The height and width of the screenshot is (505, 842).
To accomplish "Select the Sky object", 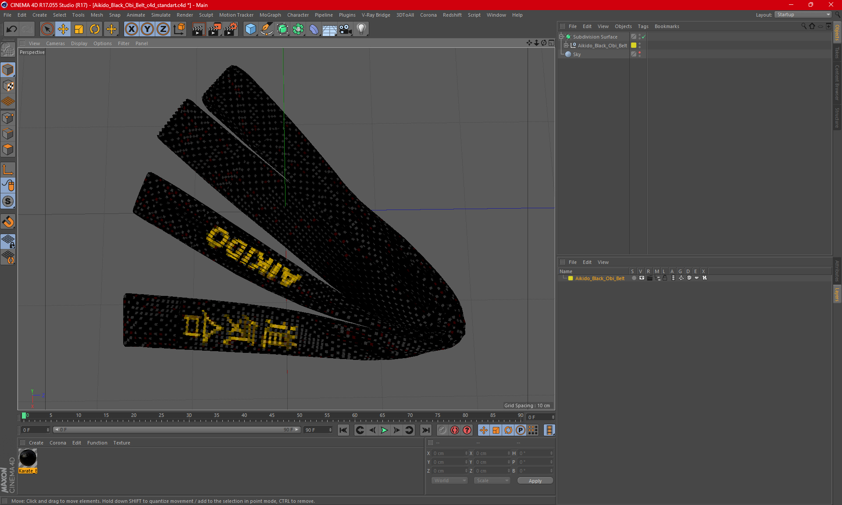I will tap(577, 54).
